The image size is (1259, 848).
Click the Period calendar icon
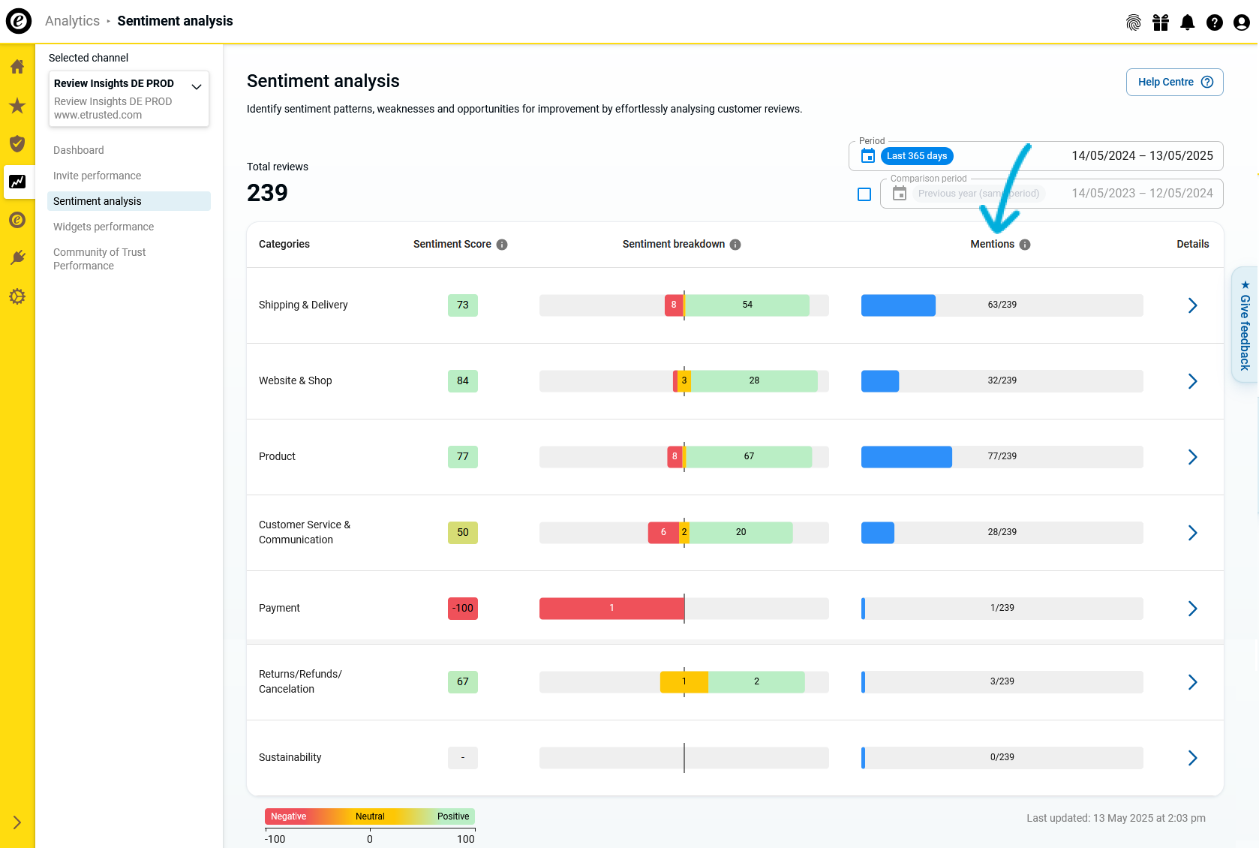point(868,156)
